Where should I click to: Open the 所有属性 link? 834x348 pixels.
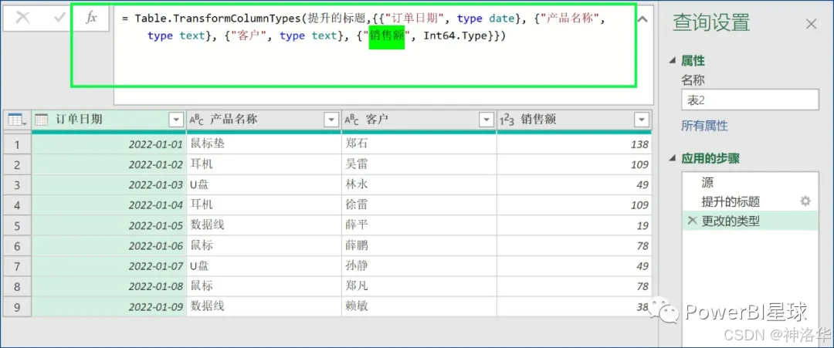[705, 126]
